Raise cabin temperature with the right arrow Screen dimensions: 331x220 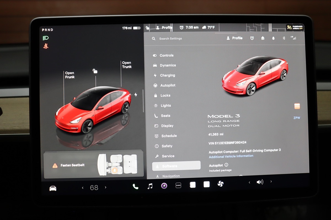point(106,188)
